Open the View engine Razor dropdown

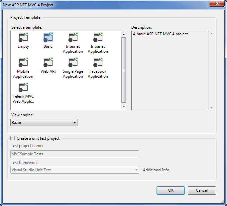coord(44,123)
